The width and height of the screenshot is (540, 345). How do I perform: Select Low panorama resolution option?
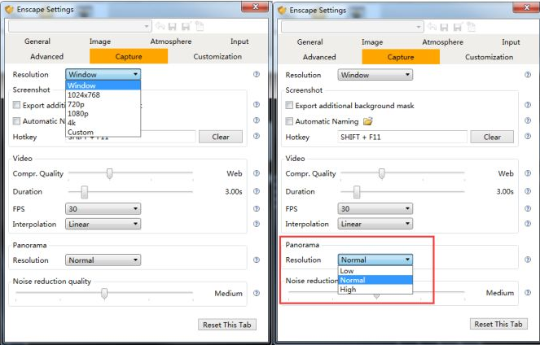click(375, 271)
